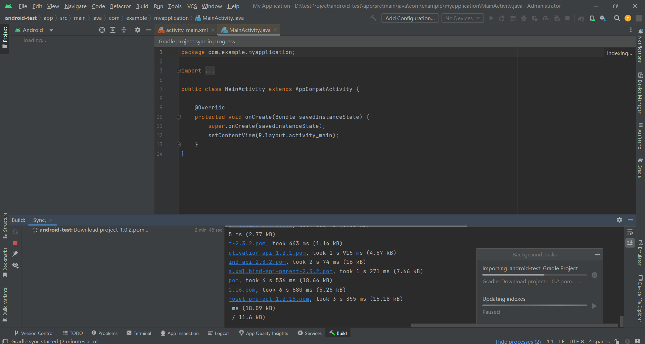Toggle read-only lock icon in status bar

(x=617, y=341)
